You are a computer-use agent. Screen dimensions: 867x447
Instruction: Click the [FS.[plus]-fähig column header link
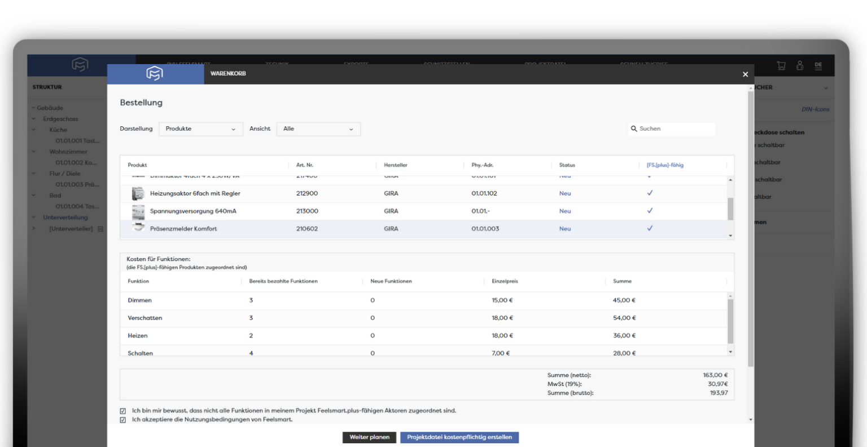tap(665, 165)
